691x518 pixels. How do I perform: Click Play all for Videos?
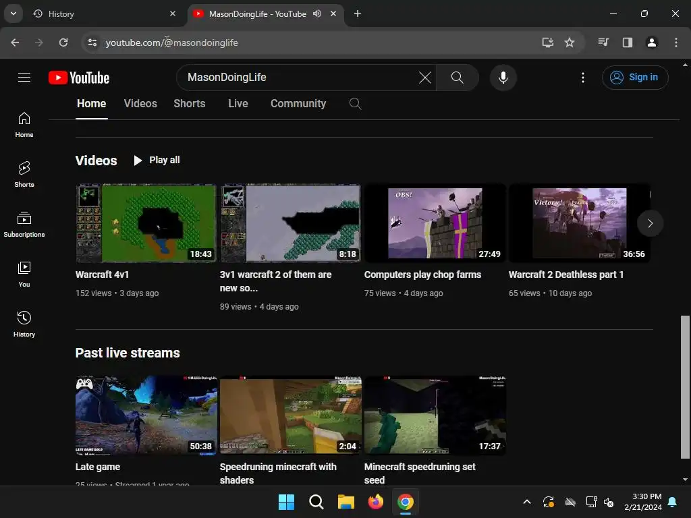[157, 161]
